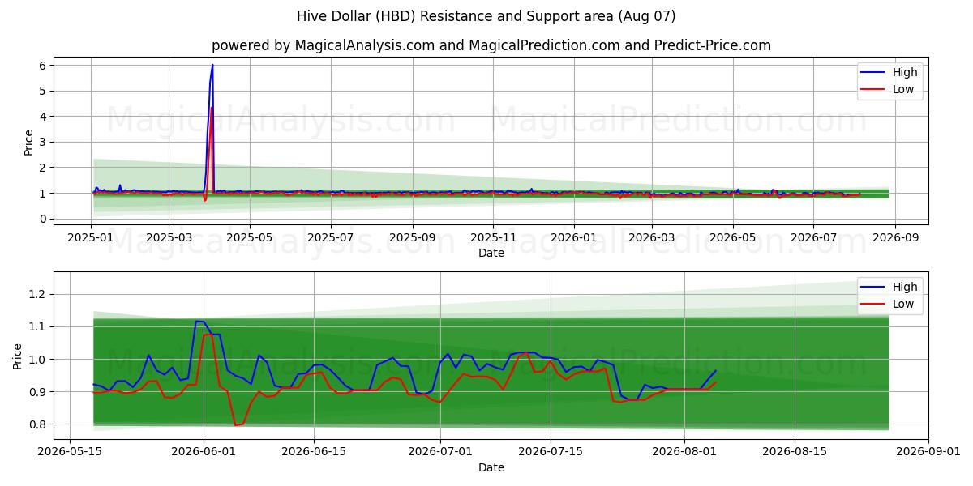Image resolution: width=973 pixels, height=486 pixels.
Task: Click the '2025-09' date tick label
Action: coord(412,237)
